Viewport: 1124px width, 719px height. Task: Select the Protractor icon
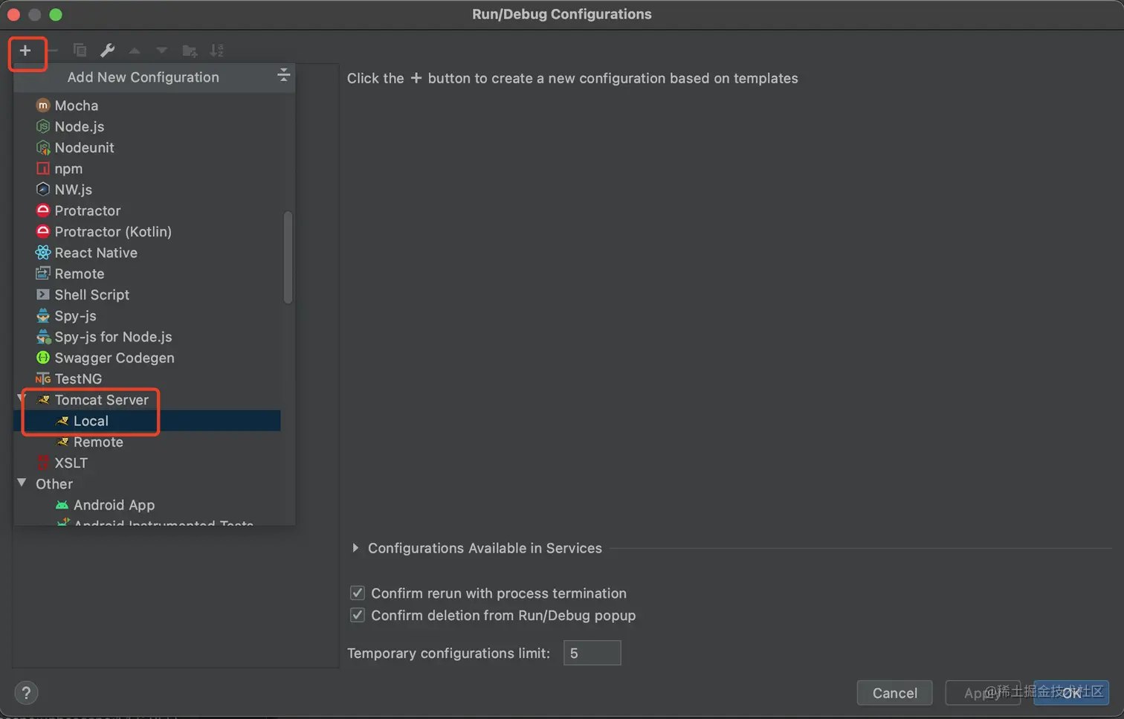[x=43, y=210]
